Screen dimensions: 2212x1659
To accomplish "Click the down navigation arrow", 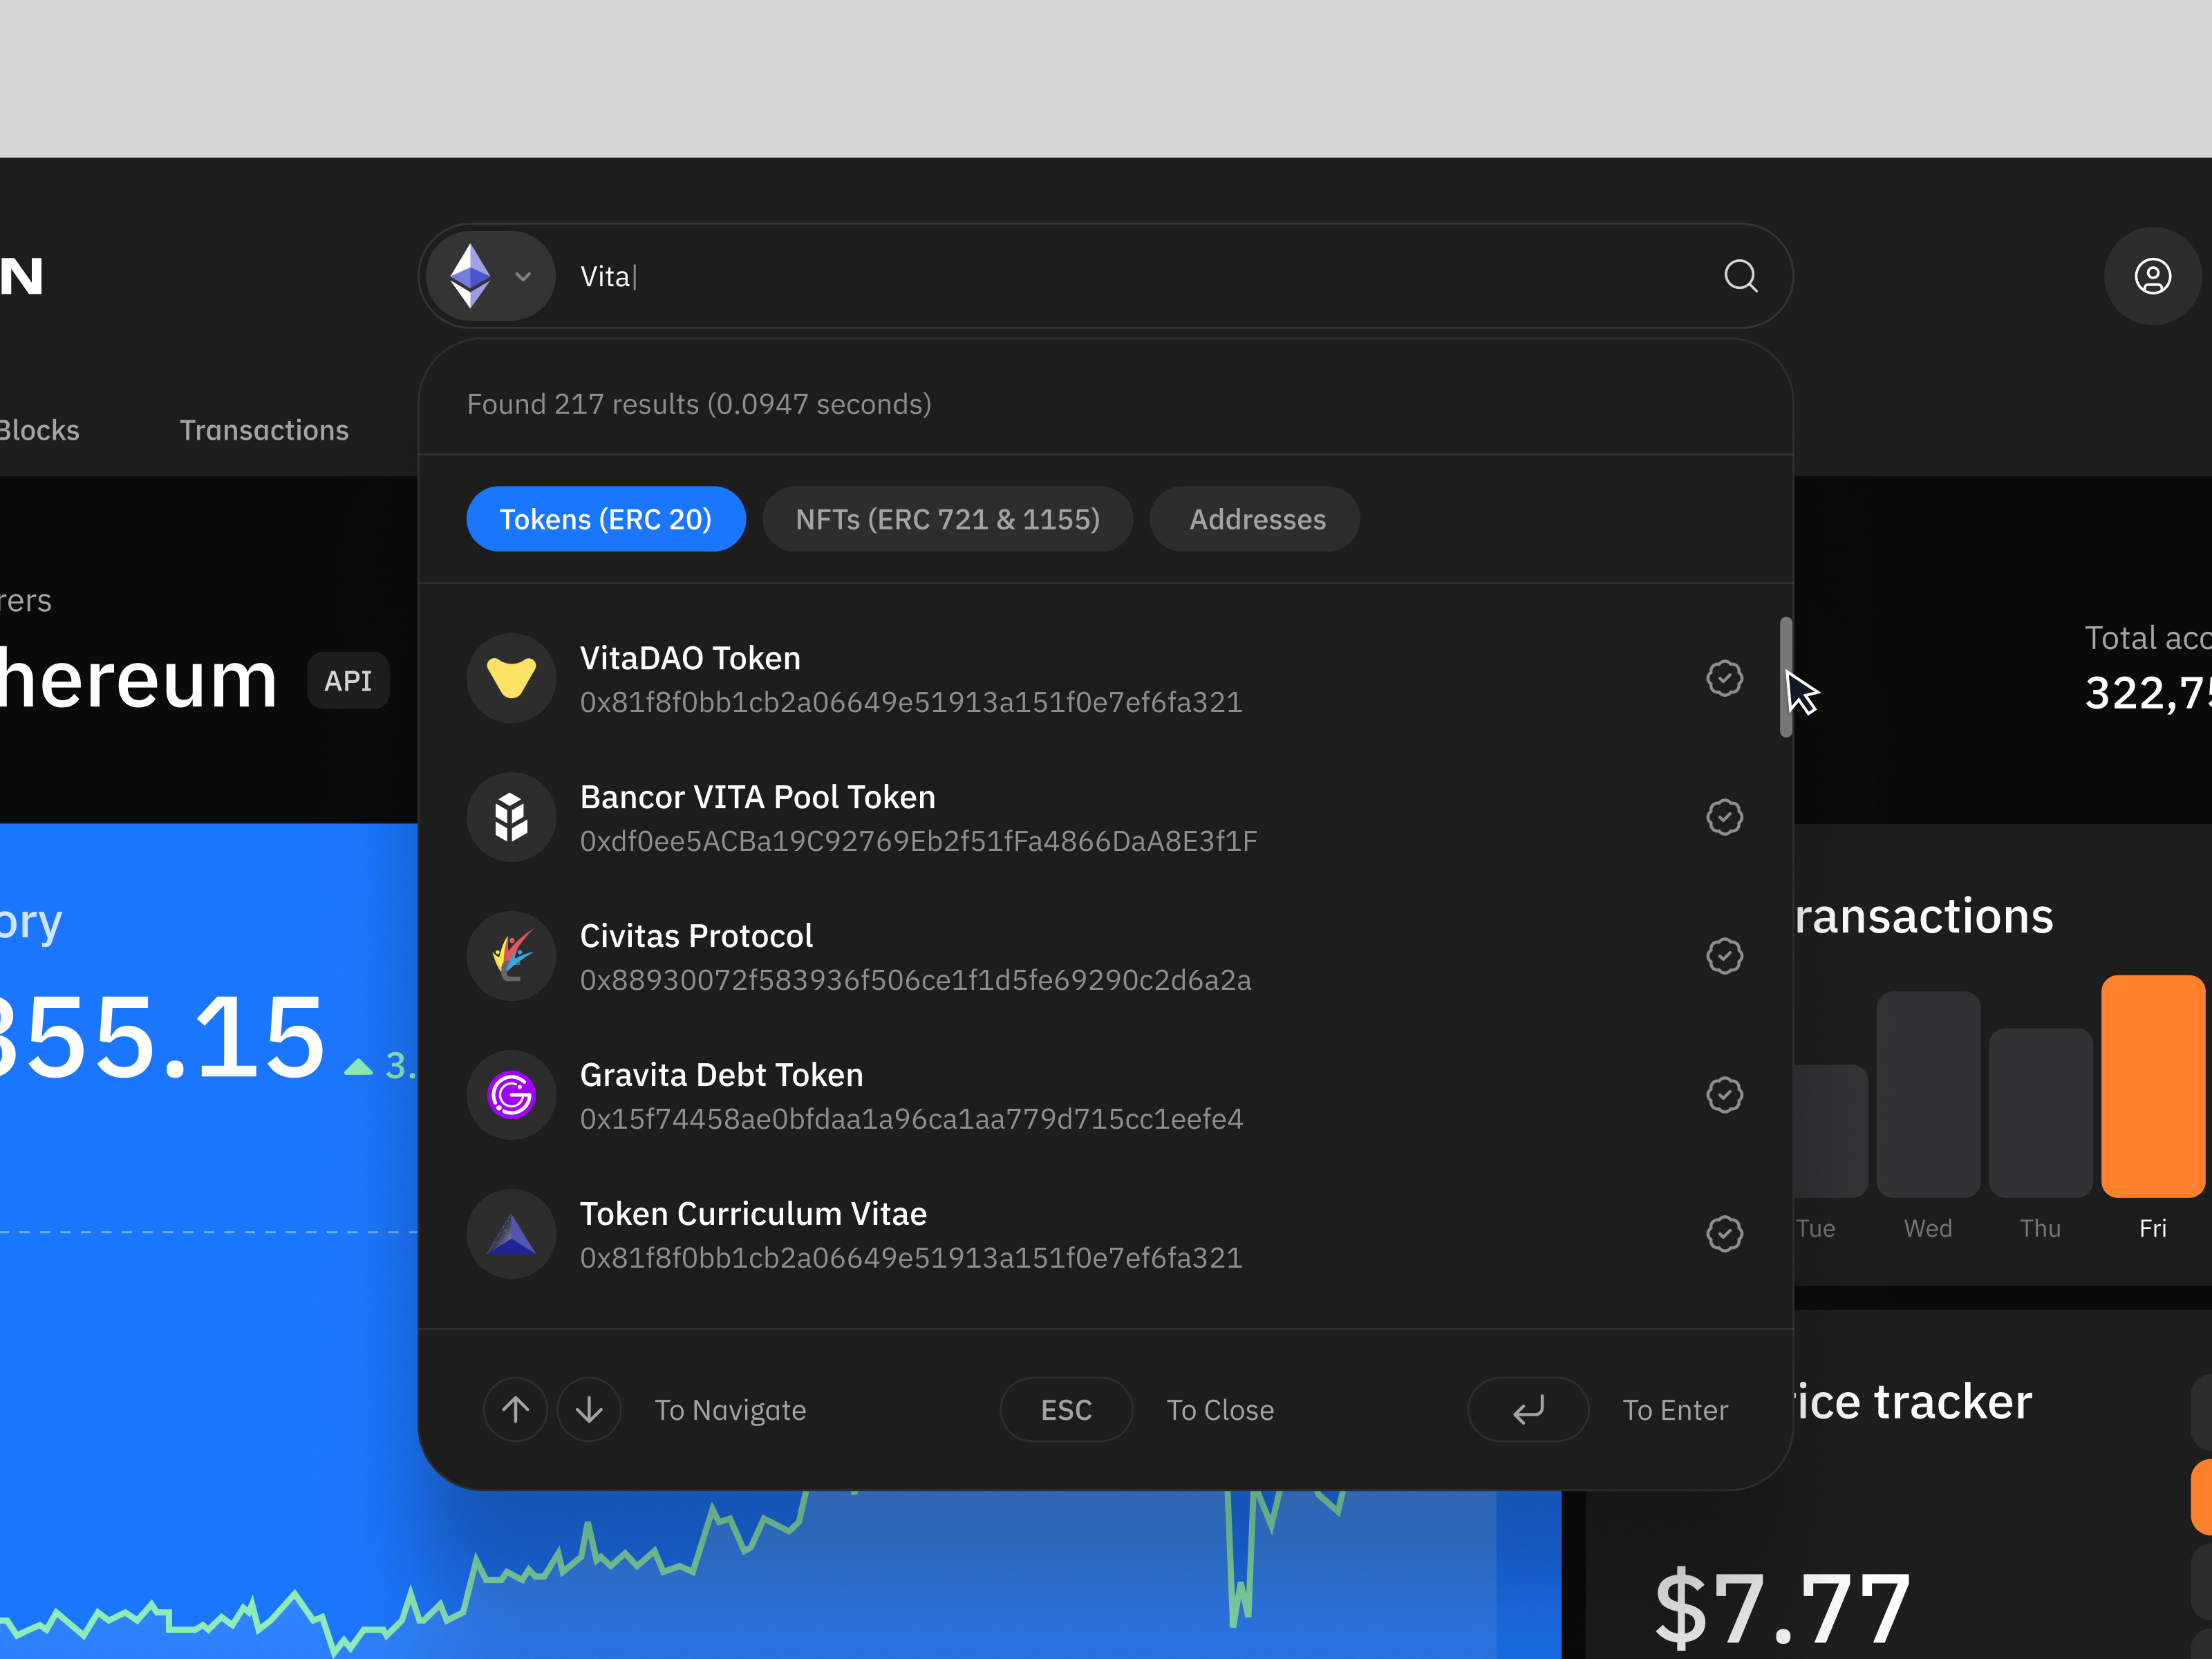I will tap(589, 1410).
